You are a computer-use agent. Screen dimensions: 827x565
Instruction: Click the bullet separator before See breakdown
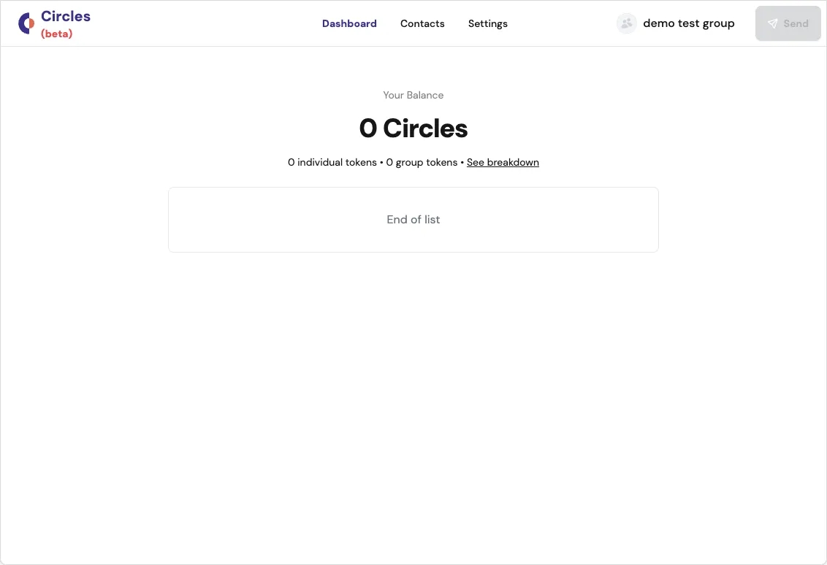(462, 162)
